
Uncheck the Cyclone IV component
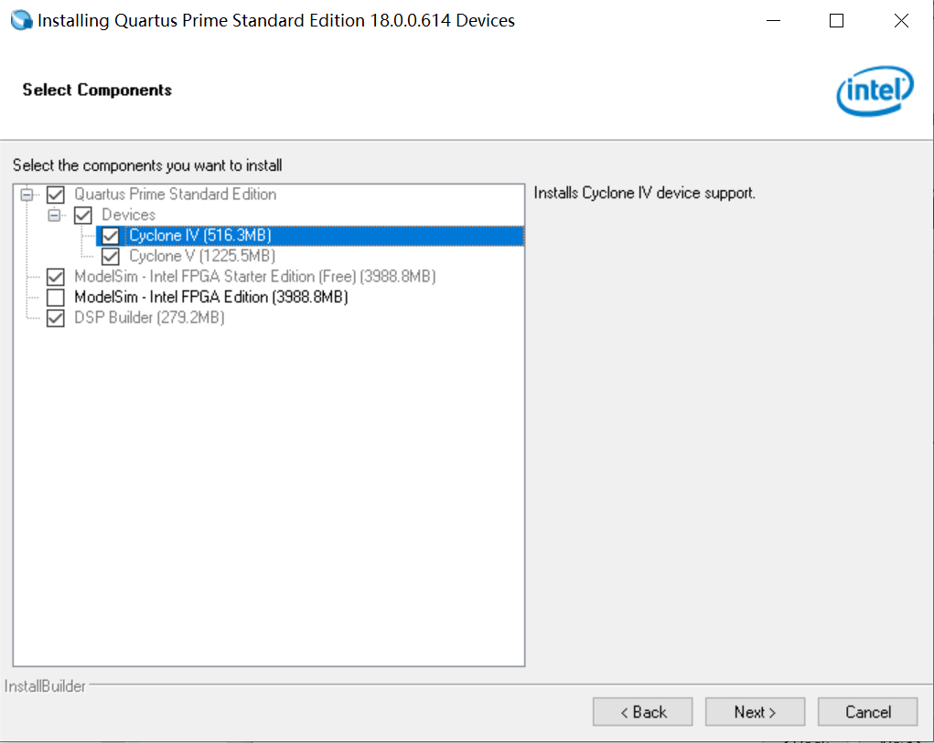110,235
